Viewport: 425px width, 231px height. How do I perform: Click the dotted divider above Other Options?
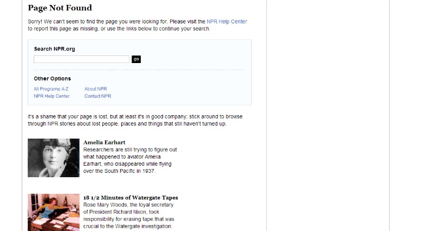[x=139, y=70]
